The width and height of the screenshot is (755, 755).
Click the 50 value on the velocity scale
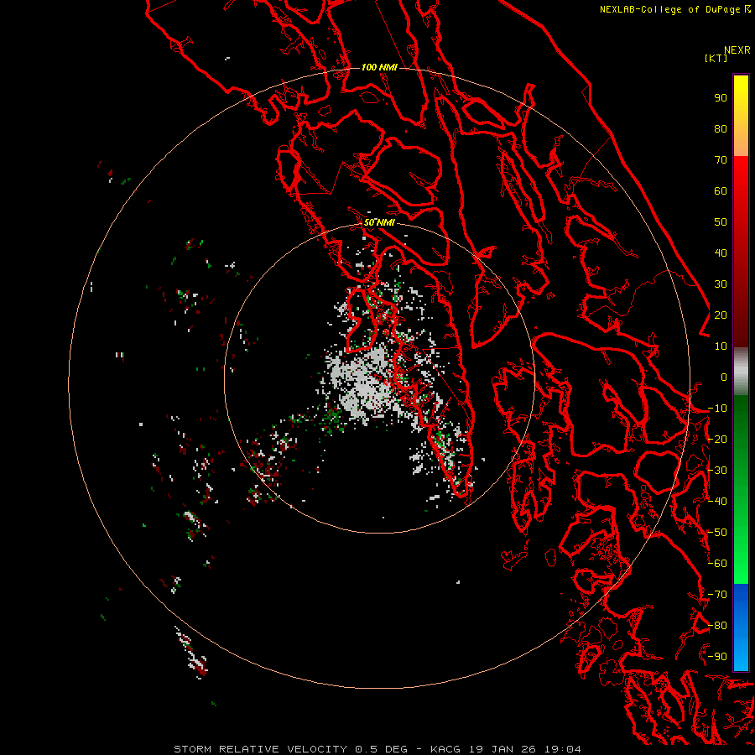click(x=721, y=222)
